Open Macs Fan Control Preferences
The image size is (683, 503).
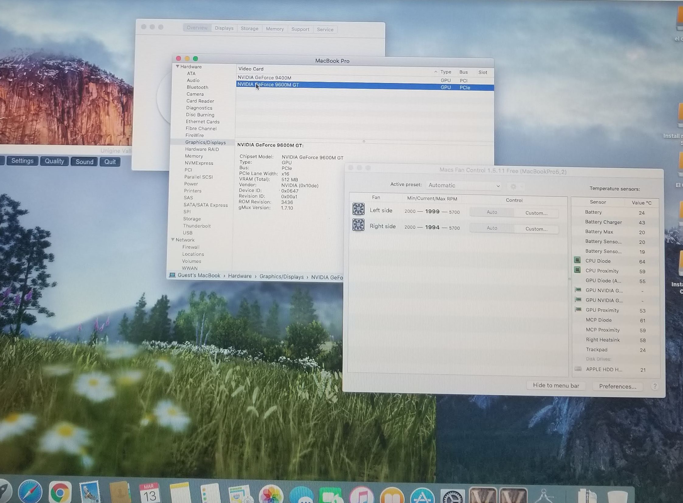click(618, 386)
